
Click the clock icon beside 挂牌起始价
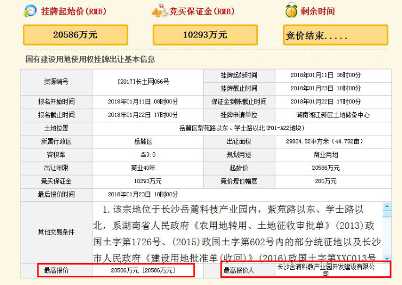click(30, 11)
